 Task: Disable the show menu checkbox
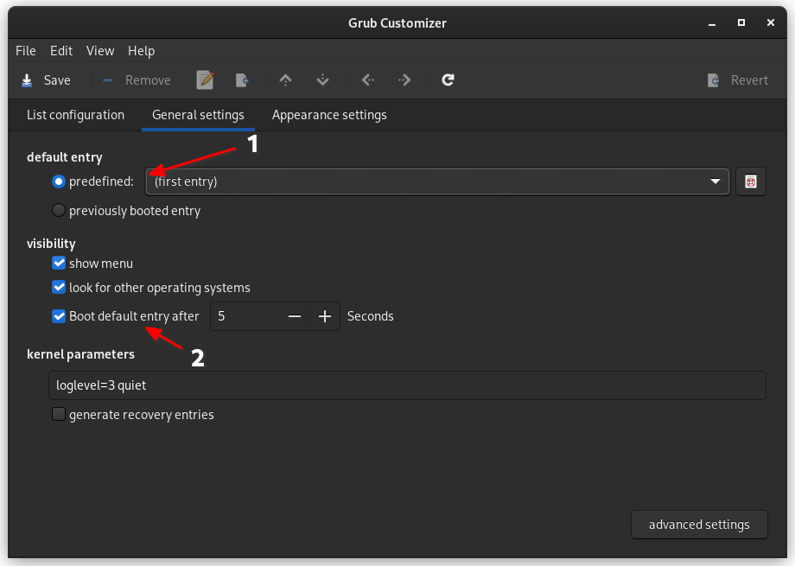[59, 263]
